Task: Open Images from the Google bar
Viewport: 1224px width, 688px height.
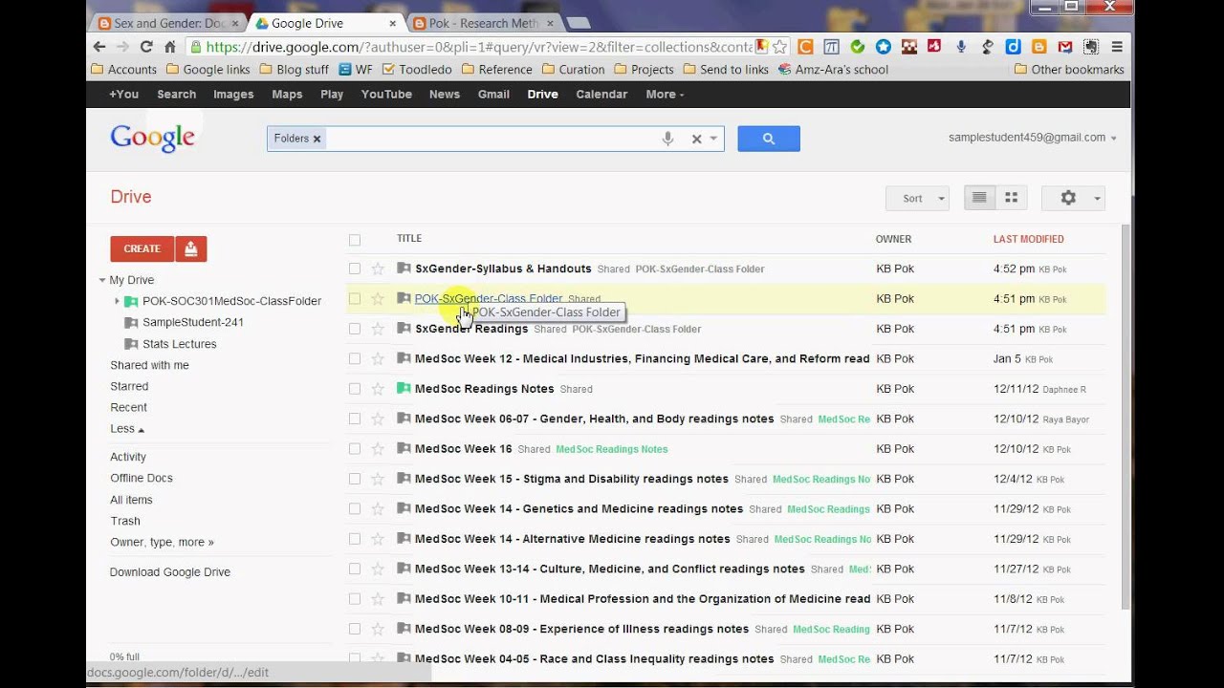Action: point(233,94)
